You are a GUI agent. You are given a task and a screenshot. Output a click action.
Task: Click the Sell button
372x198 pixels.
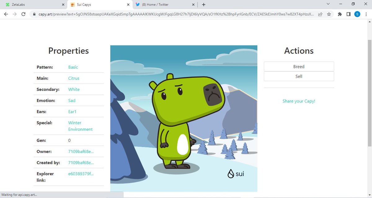(299, 76)
